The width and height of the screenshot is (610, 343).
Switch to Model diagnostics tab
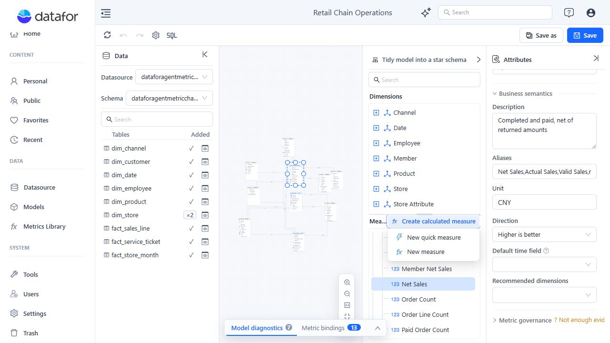(x=261, y=328)
